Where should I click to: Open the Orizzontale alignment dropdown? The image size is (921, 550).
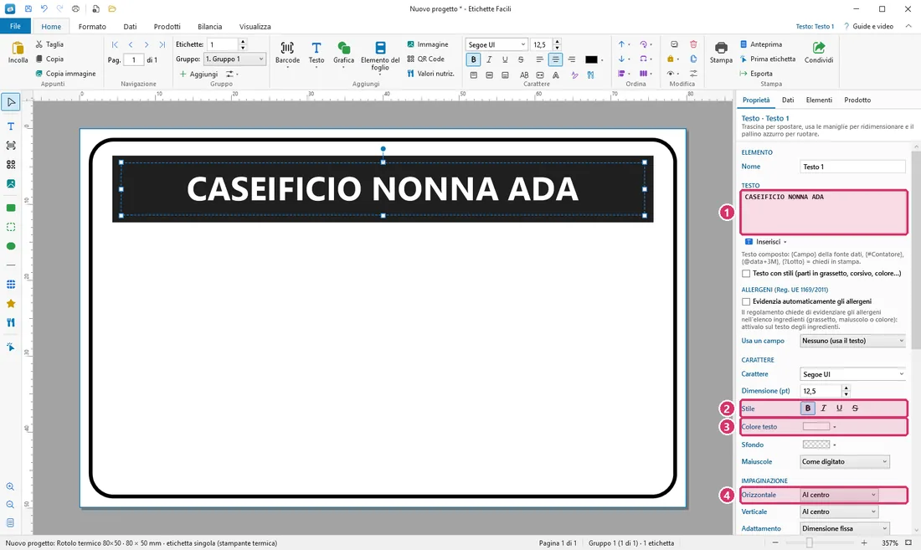[x=839, y=495]
